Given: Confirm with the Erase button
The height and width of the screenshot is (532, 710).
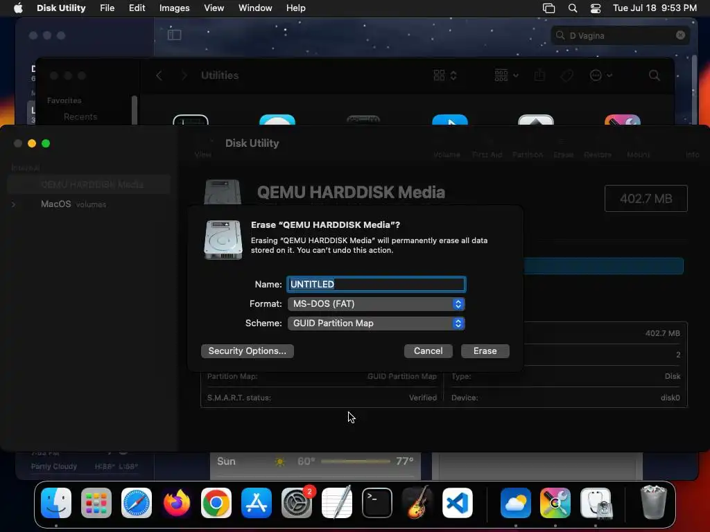Looking at the screenshot, I should pyautogui.click(x=485, y=351).
